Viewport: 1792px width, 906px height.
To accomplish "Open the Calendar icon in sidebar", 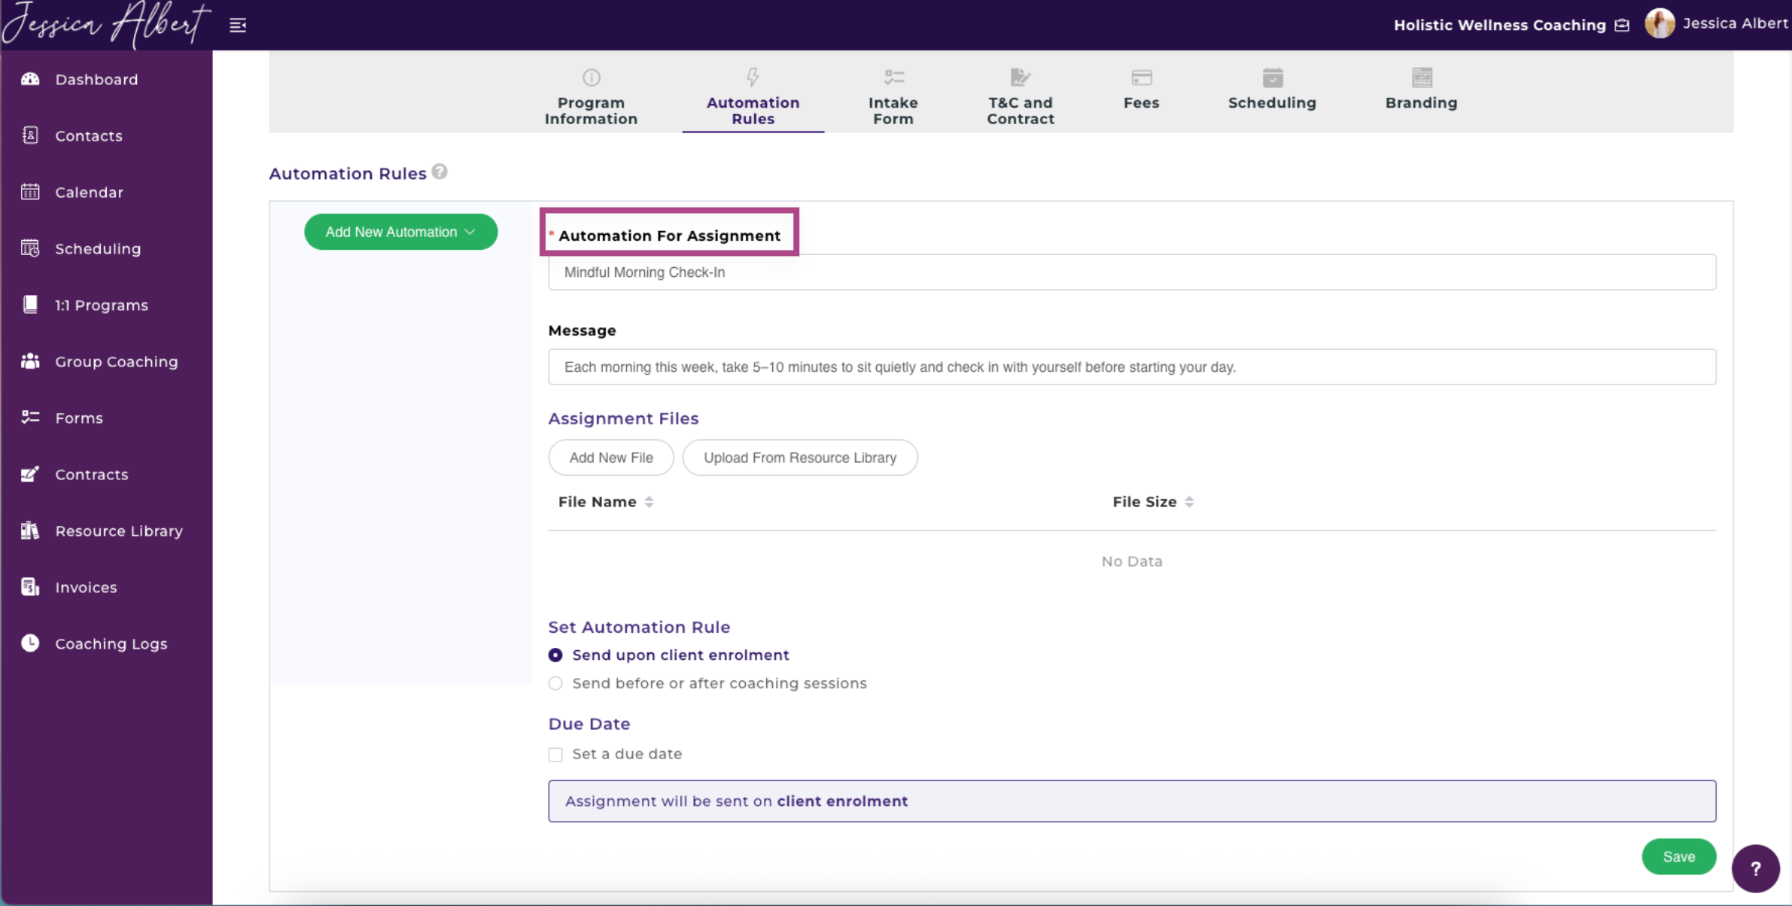I will (x=30, y=192).
